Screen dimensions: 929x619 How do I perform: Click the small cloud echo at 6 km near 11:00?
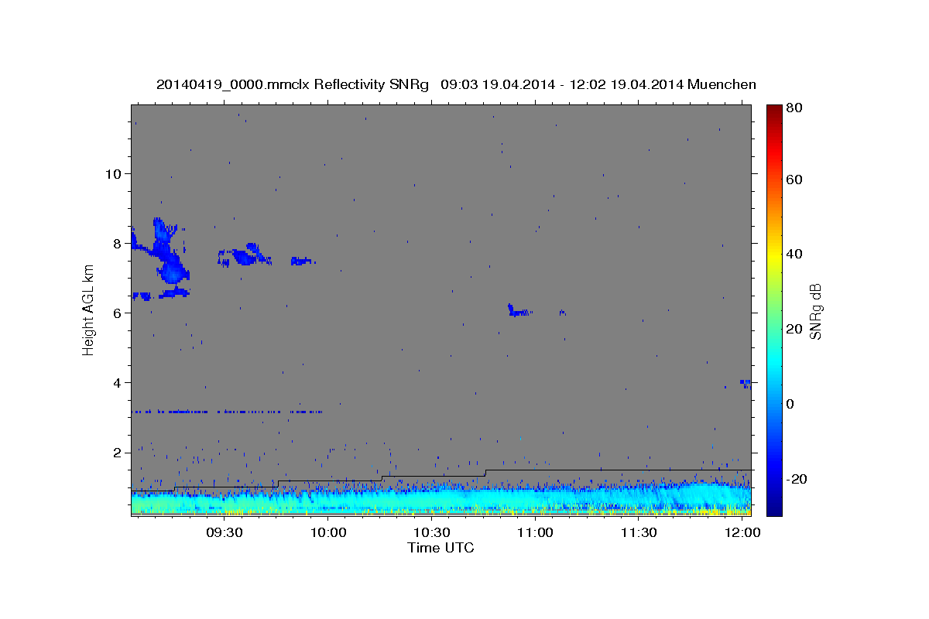point(518,311)
